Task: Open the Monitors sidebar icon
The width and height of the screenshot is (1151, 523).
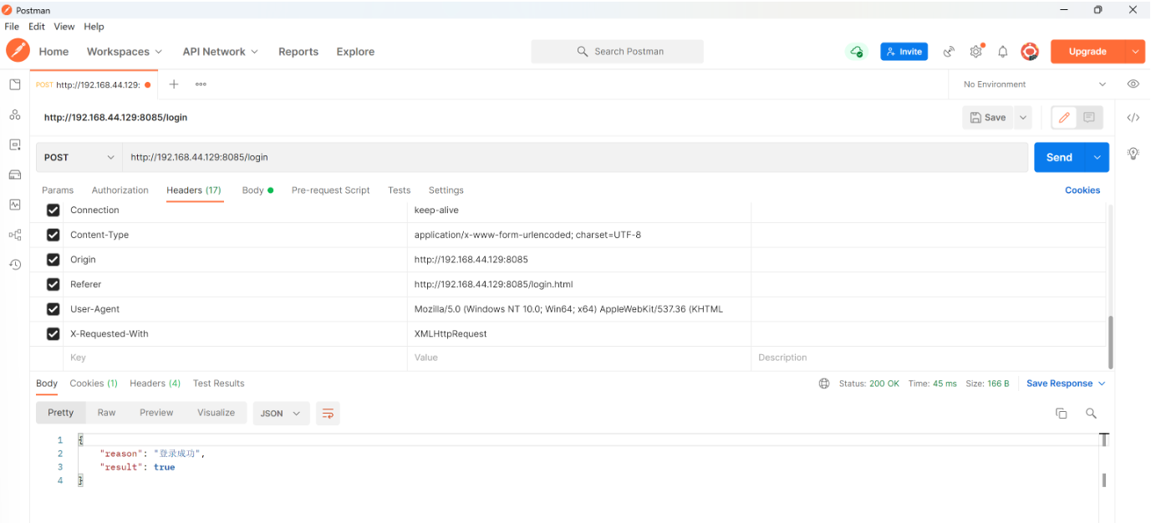Action: click(14, 205)
